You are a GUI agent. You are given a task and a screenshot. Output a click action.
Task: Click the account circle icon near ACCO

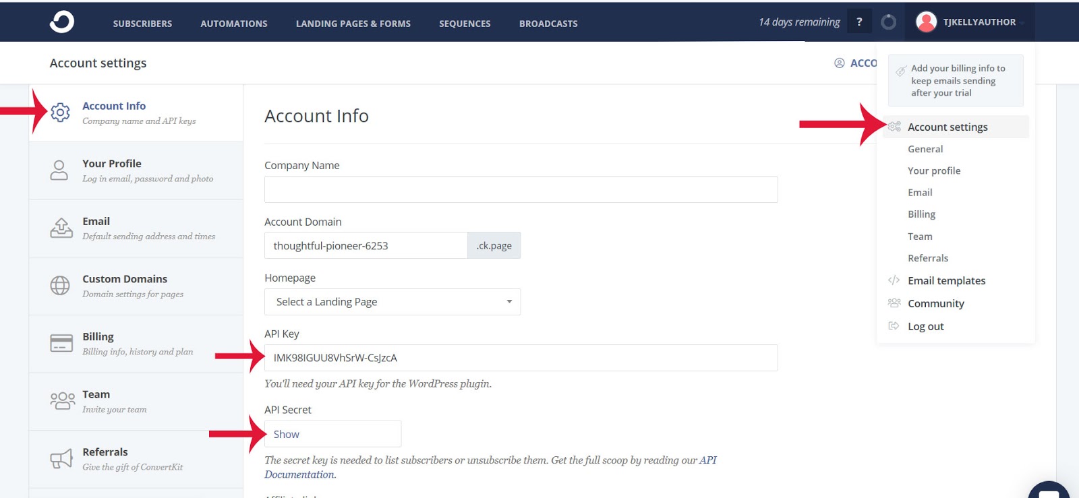click(840, 63)
